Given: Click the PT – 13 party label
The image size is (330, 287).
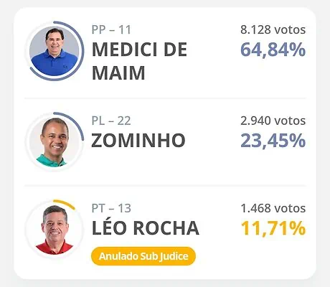Looking at the screenshot, I should (x=111, y=208).
